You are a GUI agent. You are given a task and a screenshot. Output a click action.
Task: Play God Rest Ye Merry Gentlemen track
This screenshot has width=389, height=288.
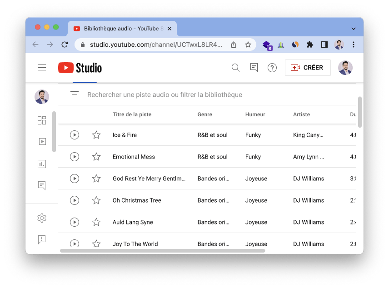(75, 179)
